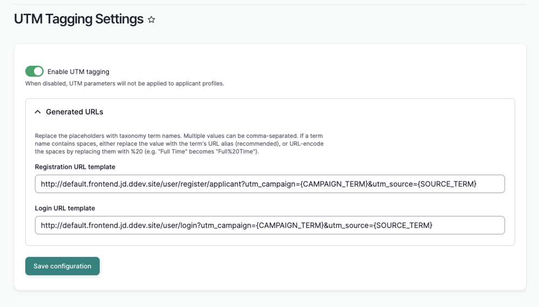539x307 pixels.
Task: Save configuration button
Action: [63, 266]
